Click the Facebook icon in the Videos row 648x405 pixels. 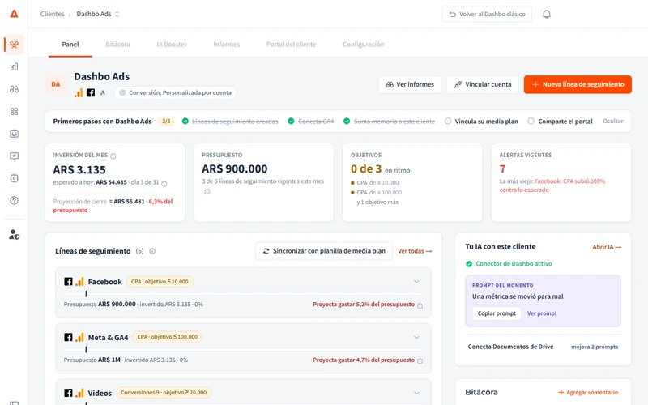coord(68,393)
